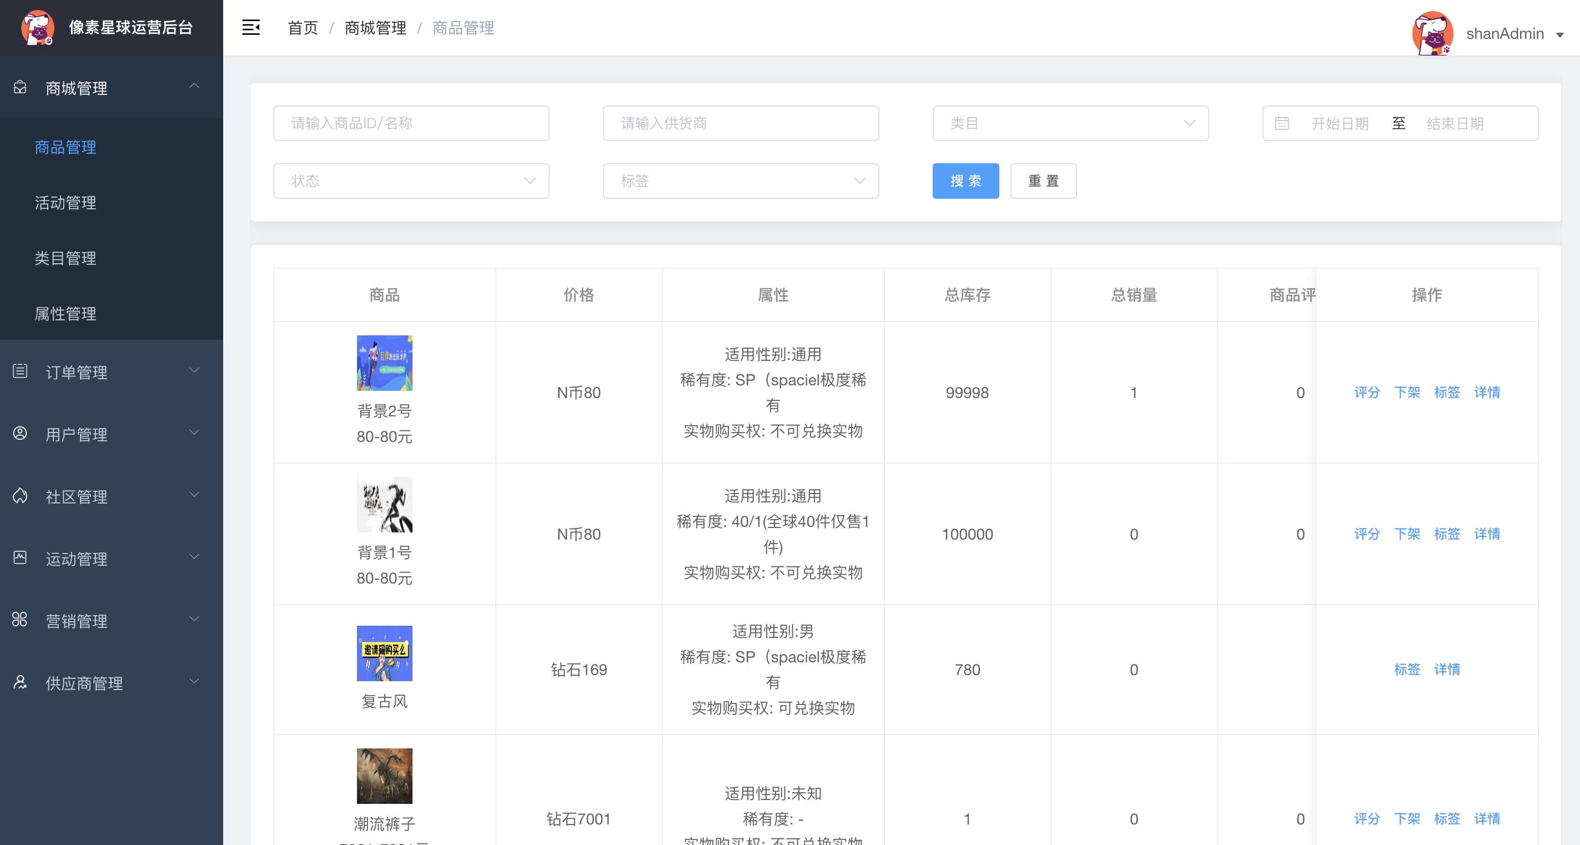Click 标签 for 潮流裤子
Screen dimensions: 1580x845
(x=1447, y=819)
